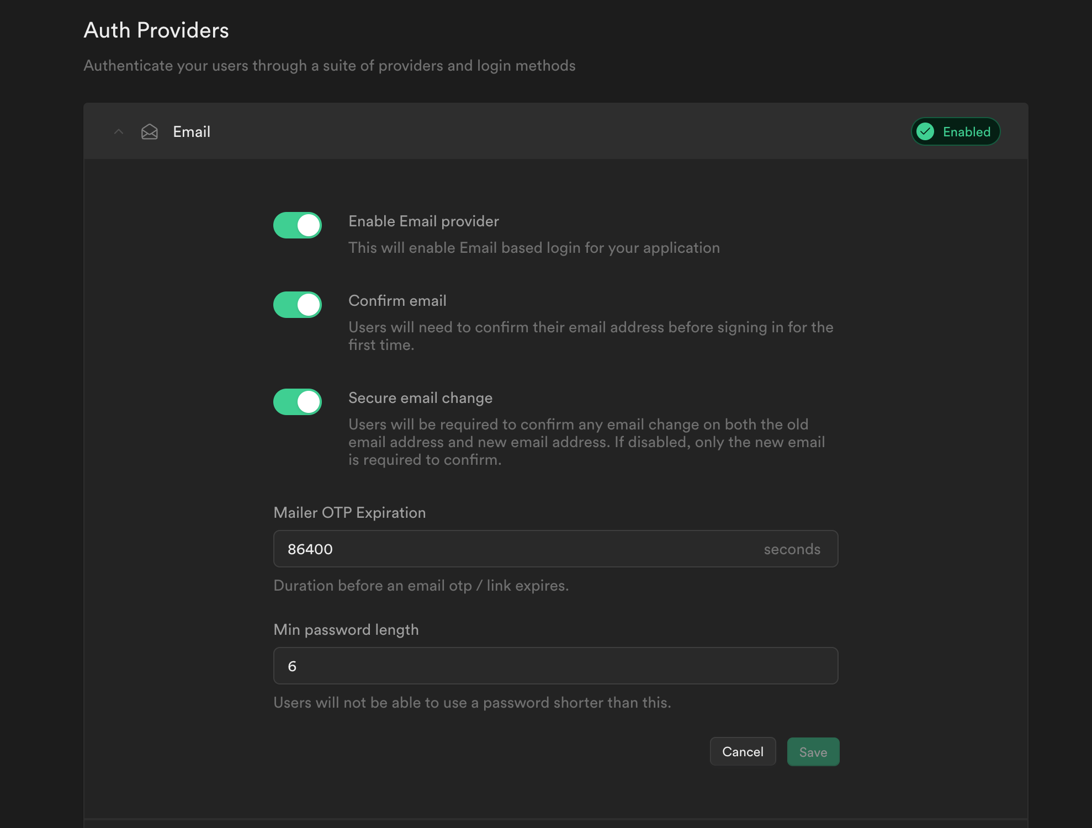Click the Auth Providers page title
This screenshot has height=828, width=1092.
pyautogui.click(x=156, y=30)
